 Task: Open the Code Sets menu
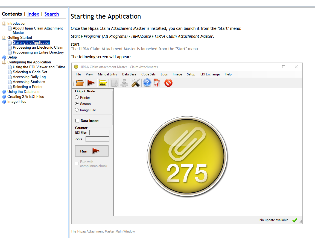tap(148, 74)
